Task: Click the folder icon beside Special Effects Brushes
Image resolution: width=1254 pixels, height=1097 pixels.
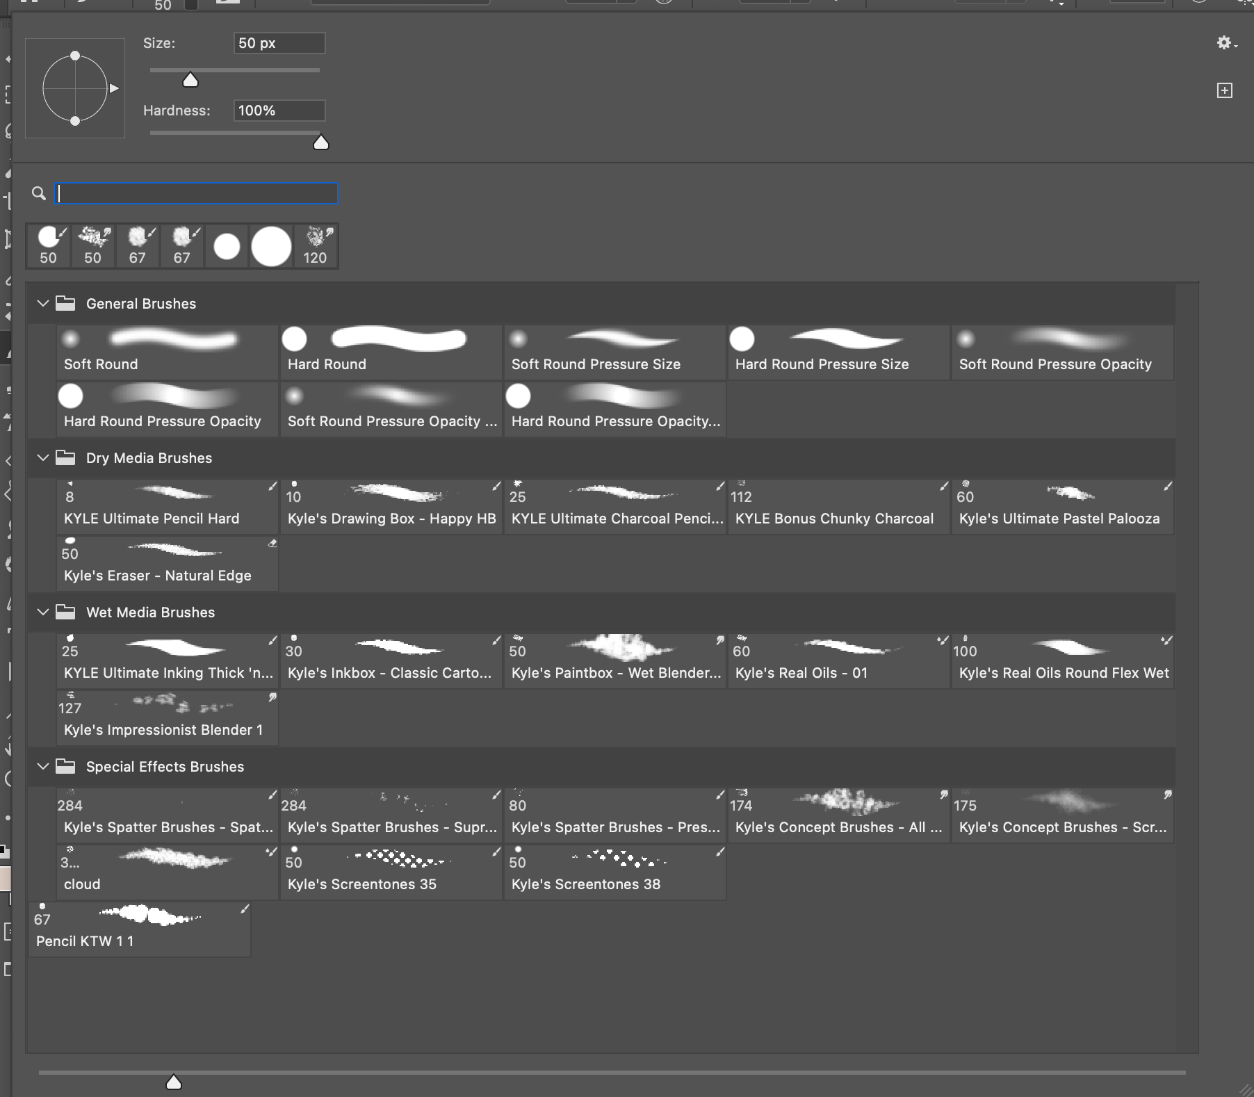Action: click(x=67, y=766)
